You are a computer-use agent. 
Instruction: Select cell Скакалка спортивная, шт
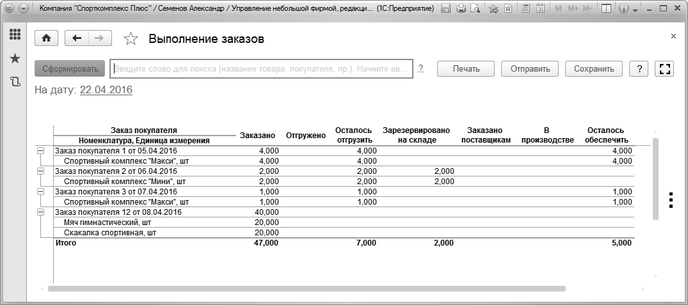point(110,233)
